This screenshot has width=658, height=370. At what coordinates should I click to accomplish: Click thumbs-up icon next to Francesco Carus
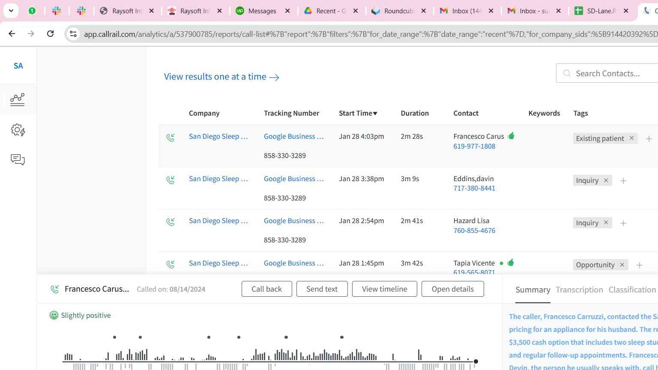click(511, 136)
